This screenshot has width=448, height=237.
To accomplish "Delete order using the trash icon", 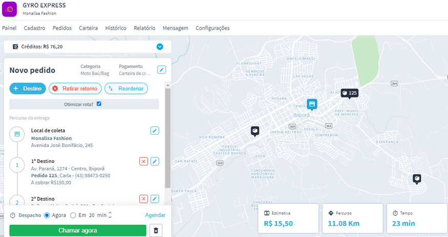I will click(x=156, y=230).
